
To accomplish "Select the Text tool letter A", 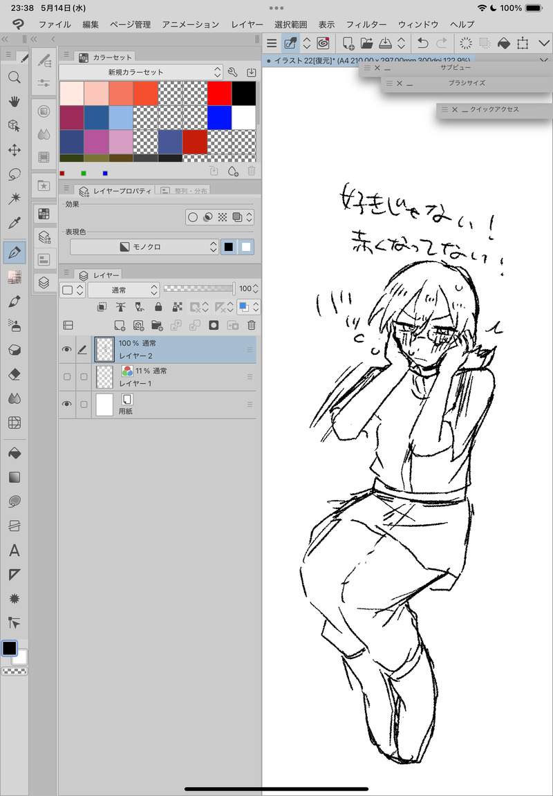I will tap(15, 550).
